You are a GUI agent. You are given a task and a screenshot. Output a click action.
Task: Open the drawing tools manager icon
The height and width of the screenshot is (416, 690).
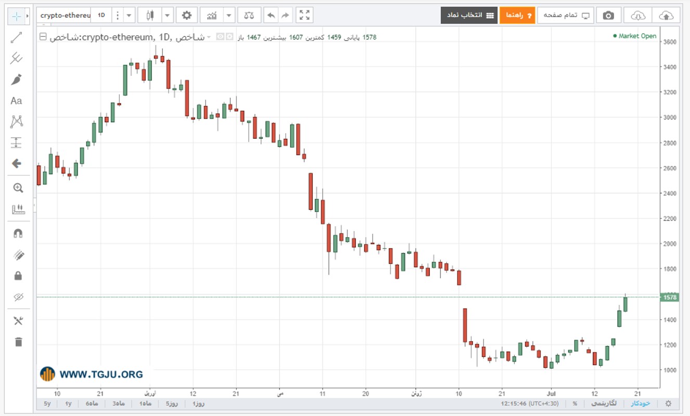(x=18, y=321)
